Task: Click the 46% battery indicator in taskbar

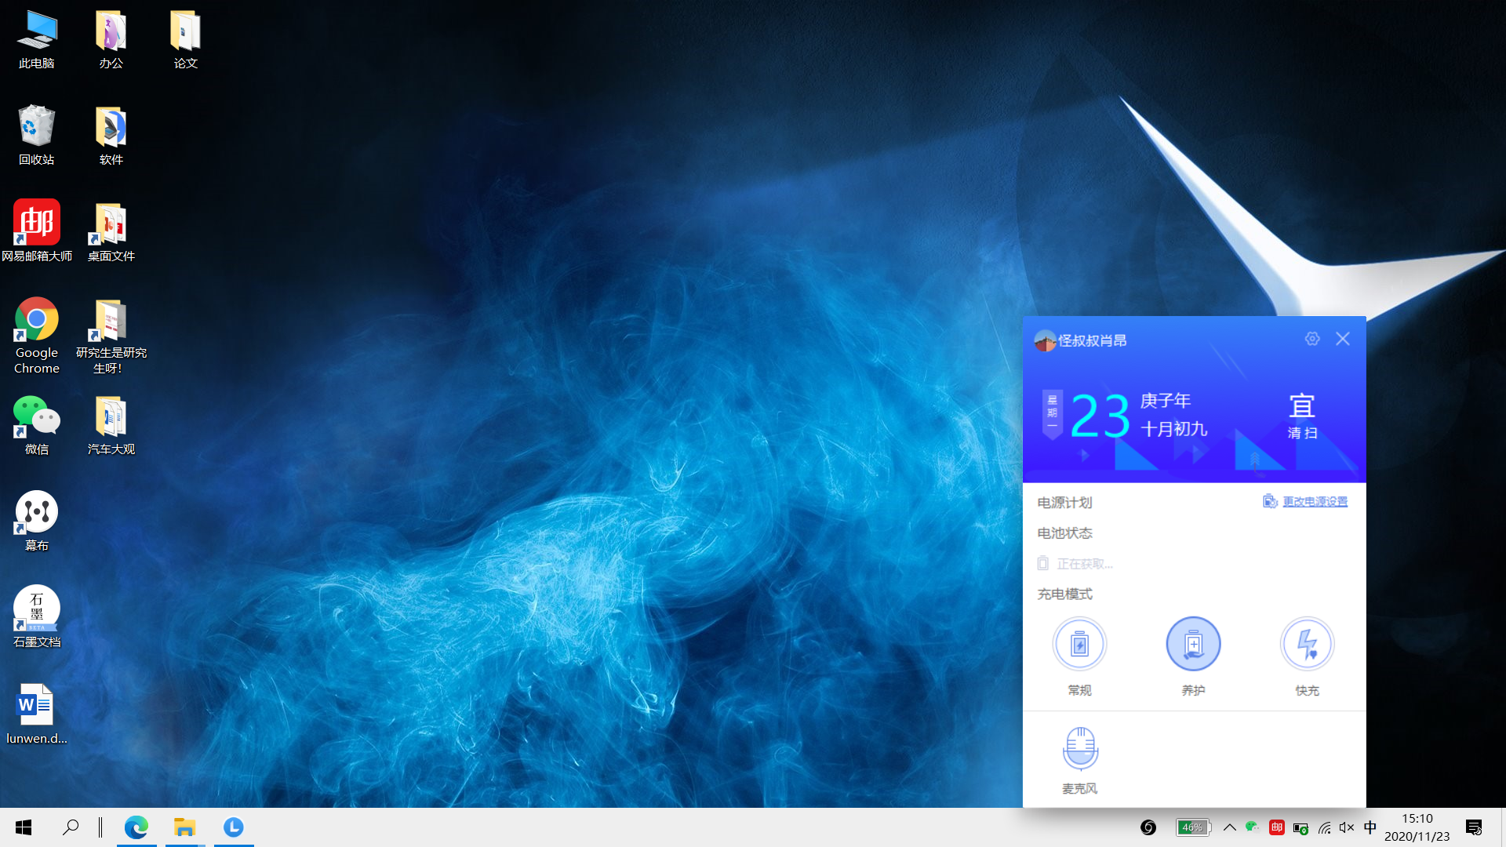Action: [x=1193, y=827]
